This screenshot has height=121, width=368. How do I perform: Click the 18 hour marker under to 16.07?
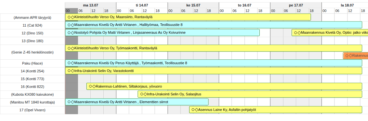tap(264, 11)
